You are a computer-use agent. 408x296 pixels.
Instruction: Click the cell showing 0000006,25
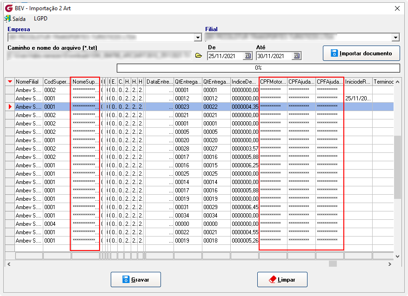tap(245, 165)
